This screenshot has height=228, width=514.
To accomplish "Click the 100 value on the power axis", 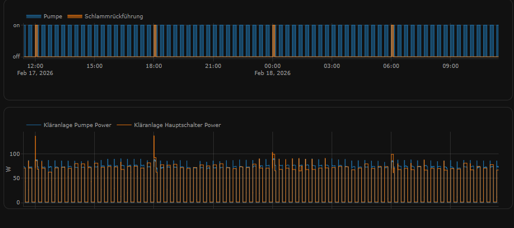I will pyautogui.click(x=16, y=154).
